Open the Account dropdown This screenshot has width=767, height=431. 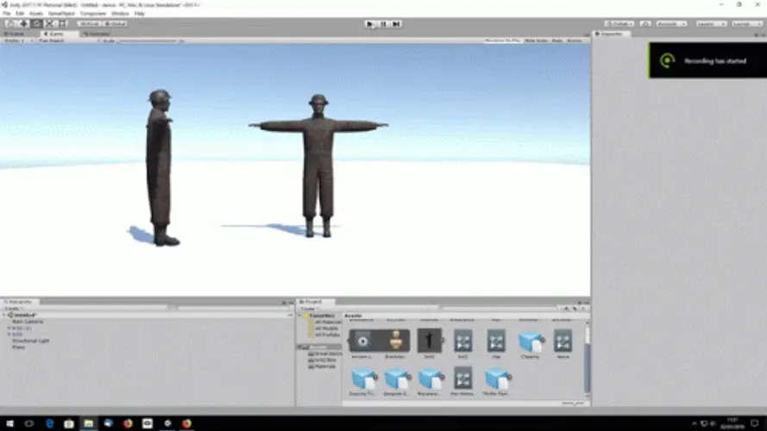click(672, 24)
